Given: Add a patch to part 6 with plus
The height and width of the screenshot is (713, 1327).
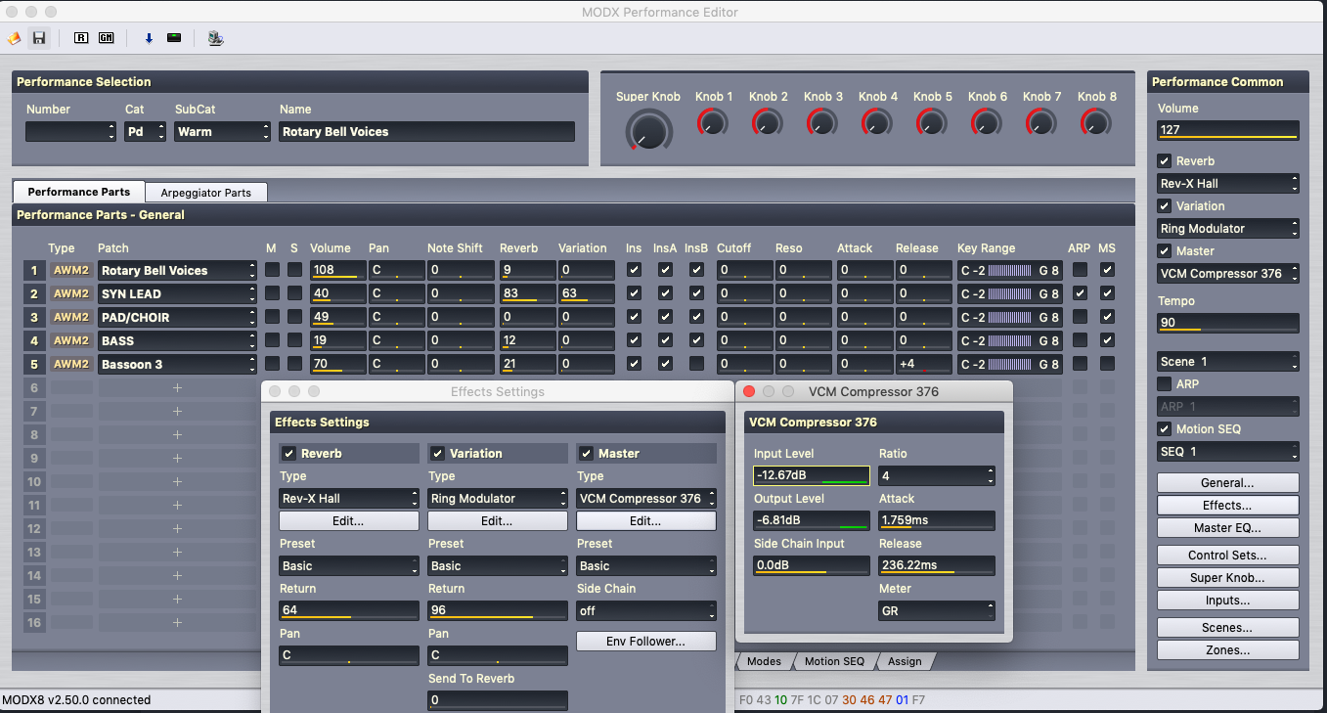Looking at the screenshot, I should tap(177, 387).
